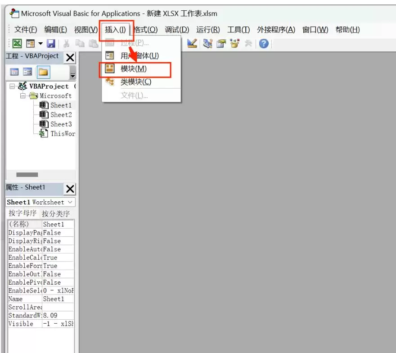Viewport: 396px width, 353px height.
Task: Open the 文件(F) menu
Action: [26, 30]
